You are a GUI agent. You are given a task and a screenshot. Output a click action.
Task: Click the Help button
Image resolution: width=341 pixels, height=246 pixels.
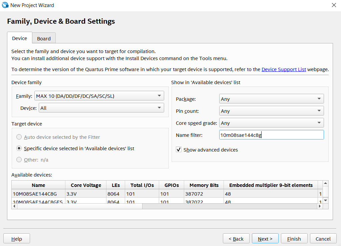17,239
